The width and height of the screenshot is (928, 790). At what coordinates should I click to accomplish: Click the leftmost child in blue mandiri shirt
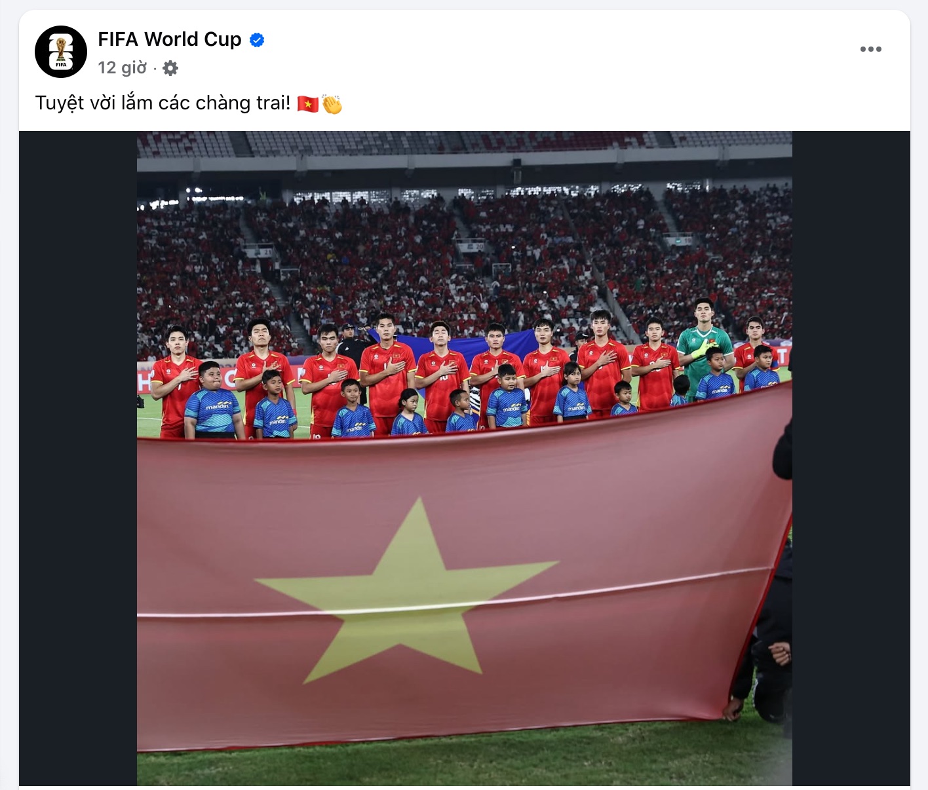pyautogui.click(x=212, y=400)
